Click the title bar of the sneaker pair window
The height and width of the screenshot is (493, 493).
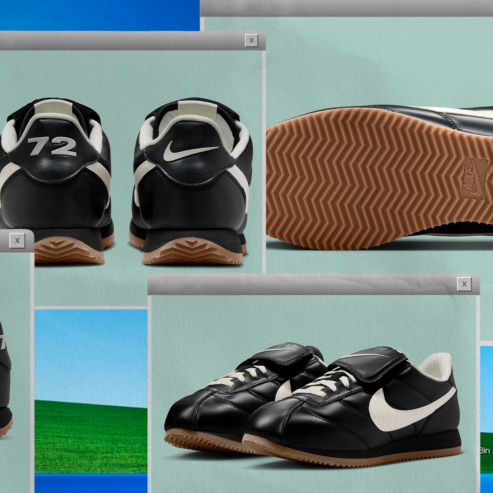pyautogui.click(x=313, y=284)
